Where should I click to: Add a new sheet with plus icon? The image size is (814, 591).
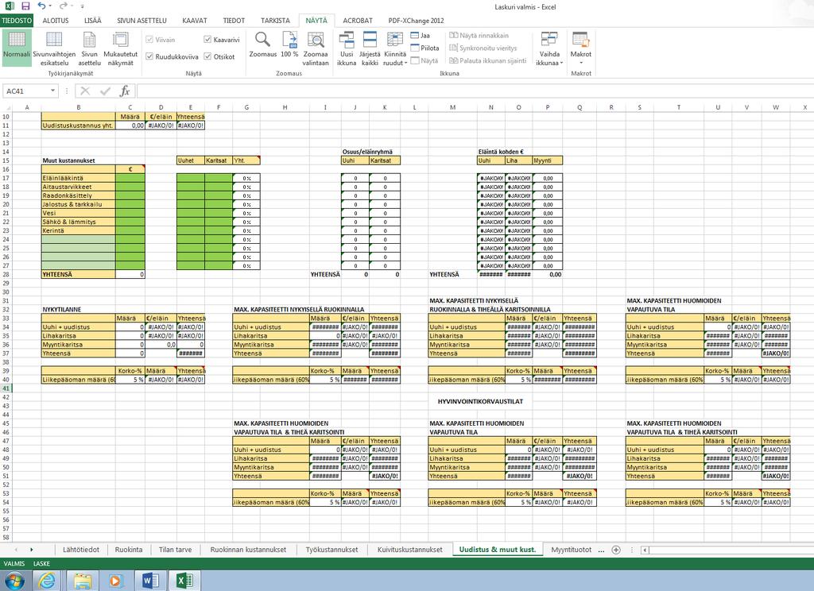pos(616,550)
